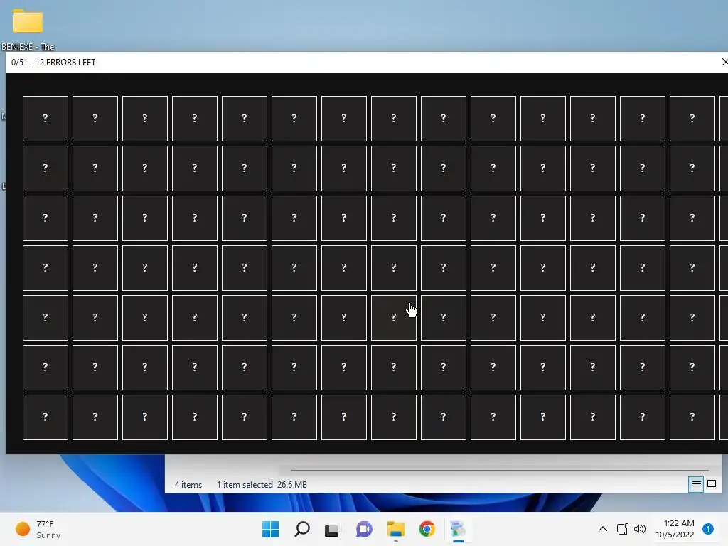Open the Chat app from the taskbar

(x=364, y=529)
